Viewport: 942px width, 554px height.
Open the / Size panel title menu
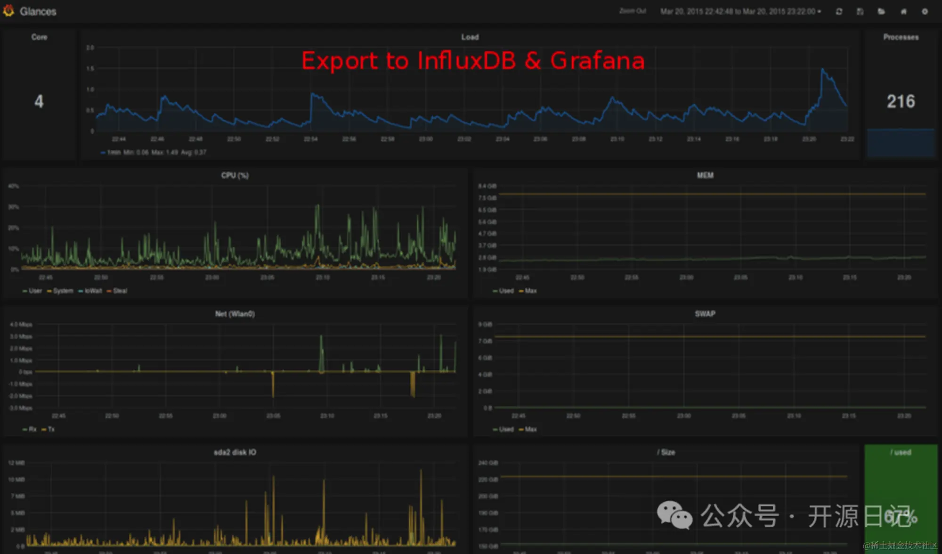[x=666, y=452]
